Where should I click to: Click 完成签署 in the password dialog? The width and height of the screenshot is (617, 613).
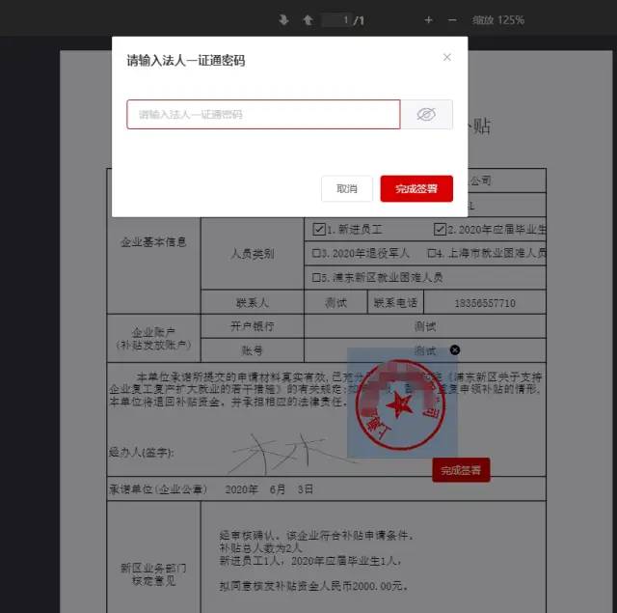pyautogui.click(x=416, y=188)
